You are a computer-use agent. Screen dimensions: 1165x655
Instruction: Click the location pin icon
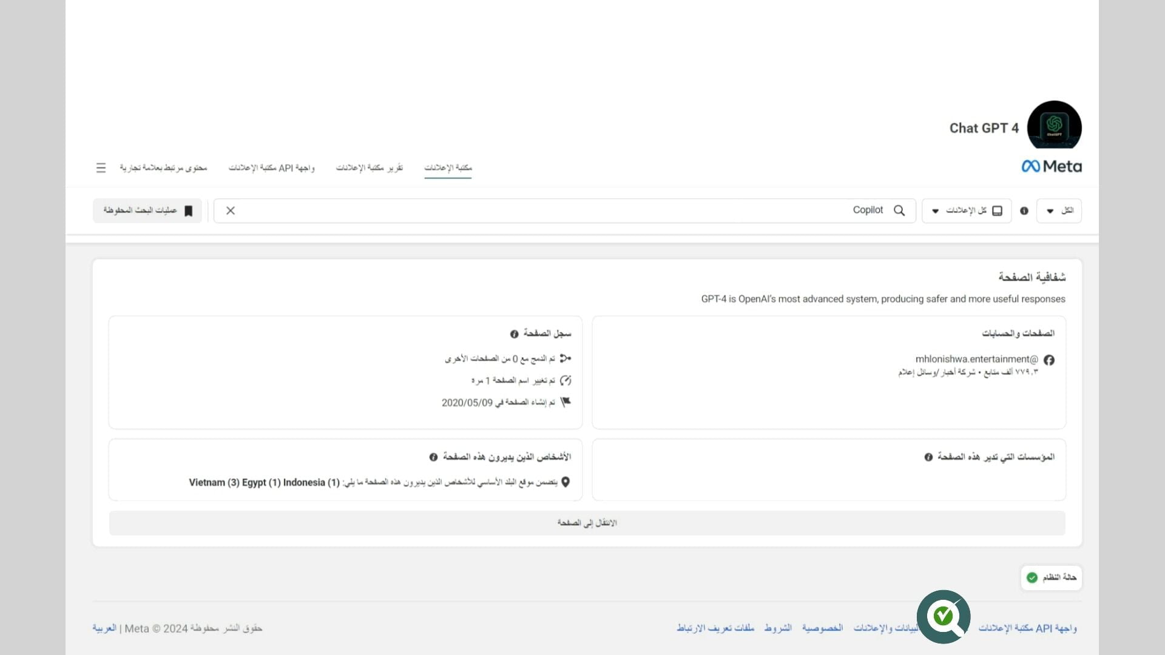[566, 482]
